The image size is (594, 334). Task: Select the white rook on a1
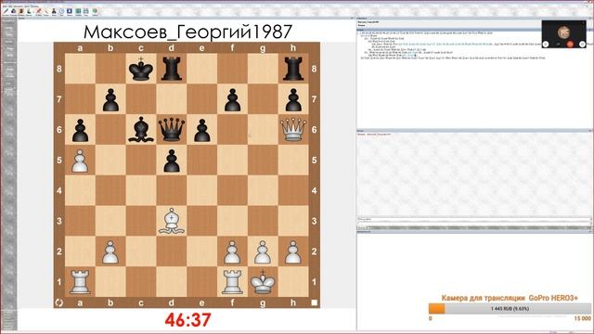[80, 282]
